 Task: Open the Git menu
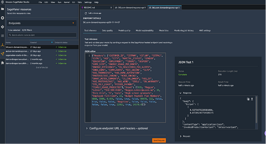[x=73, y=2]
